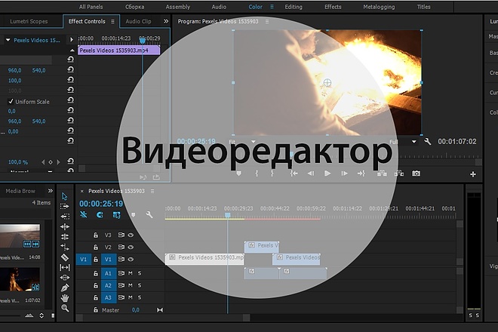Screen dimensions: 498x332
Task: Click Go to In point button
Action: [294, 174]
